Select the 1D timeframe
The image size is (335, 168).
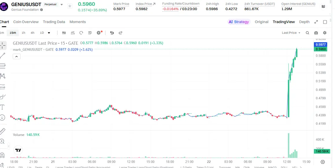coord(42,33)
